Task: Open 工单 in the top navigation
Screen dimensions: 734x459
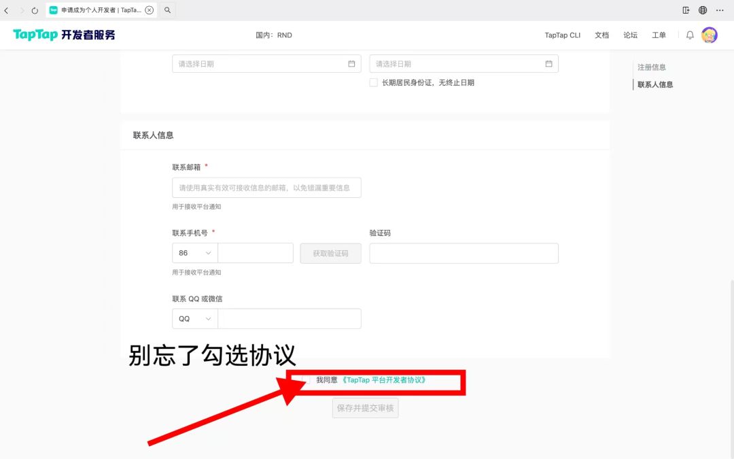Action: pos(659,35)
